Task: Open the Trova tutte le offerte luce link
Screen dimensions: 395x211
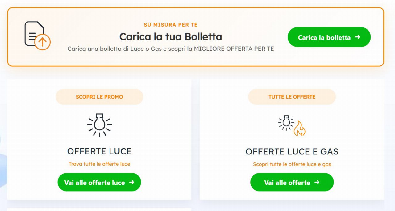Action: pyautogui.click(x=99, y=164)
